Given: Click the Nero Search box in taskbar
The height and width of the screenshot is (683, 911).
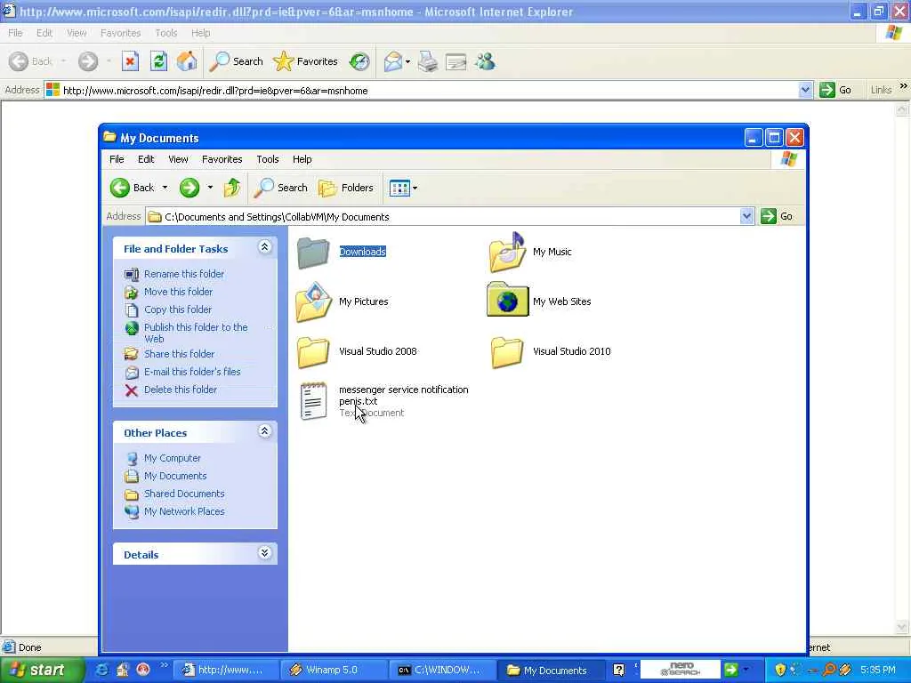Looking at the screenshot, I should pyautogui.click(x=680, y=670).
